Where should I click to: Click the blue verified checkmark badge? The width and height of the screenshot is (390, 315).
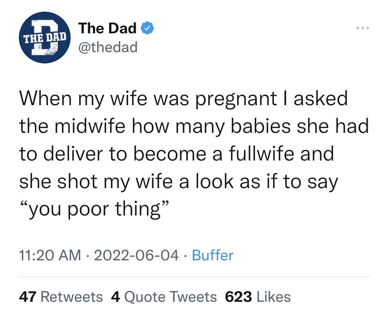(x=148, y=28)
